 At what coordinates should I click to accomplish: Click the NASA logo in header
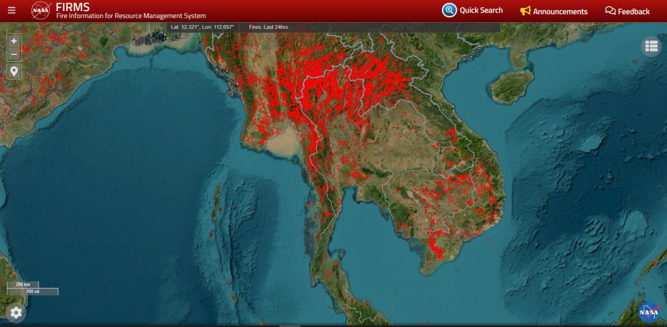coord(41,11)
